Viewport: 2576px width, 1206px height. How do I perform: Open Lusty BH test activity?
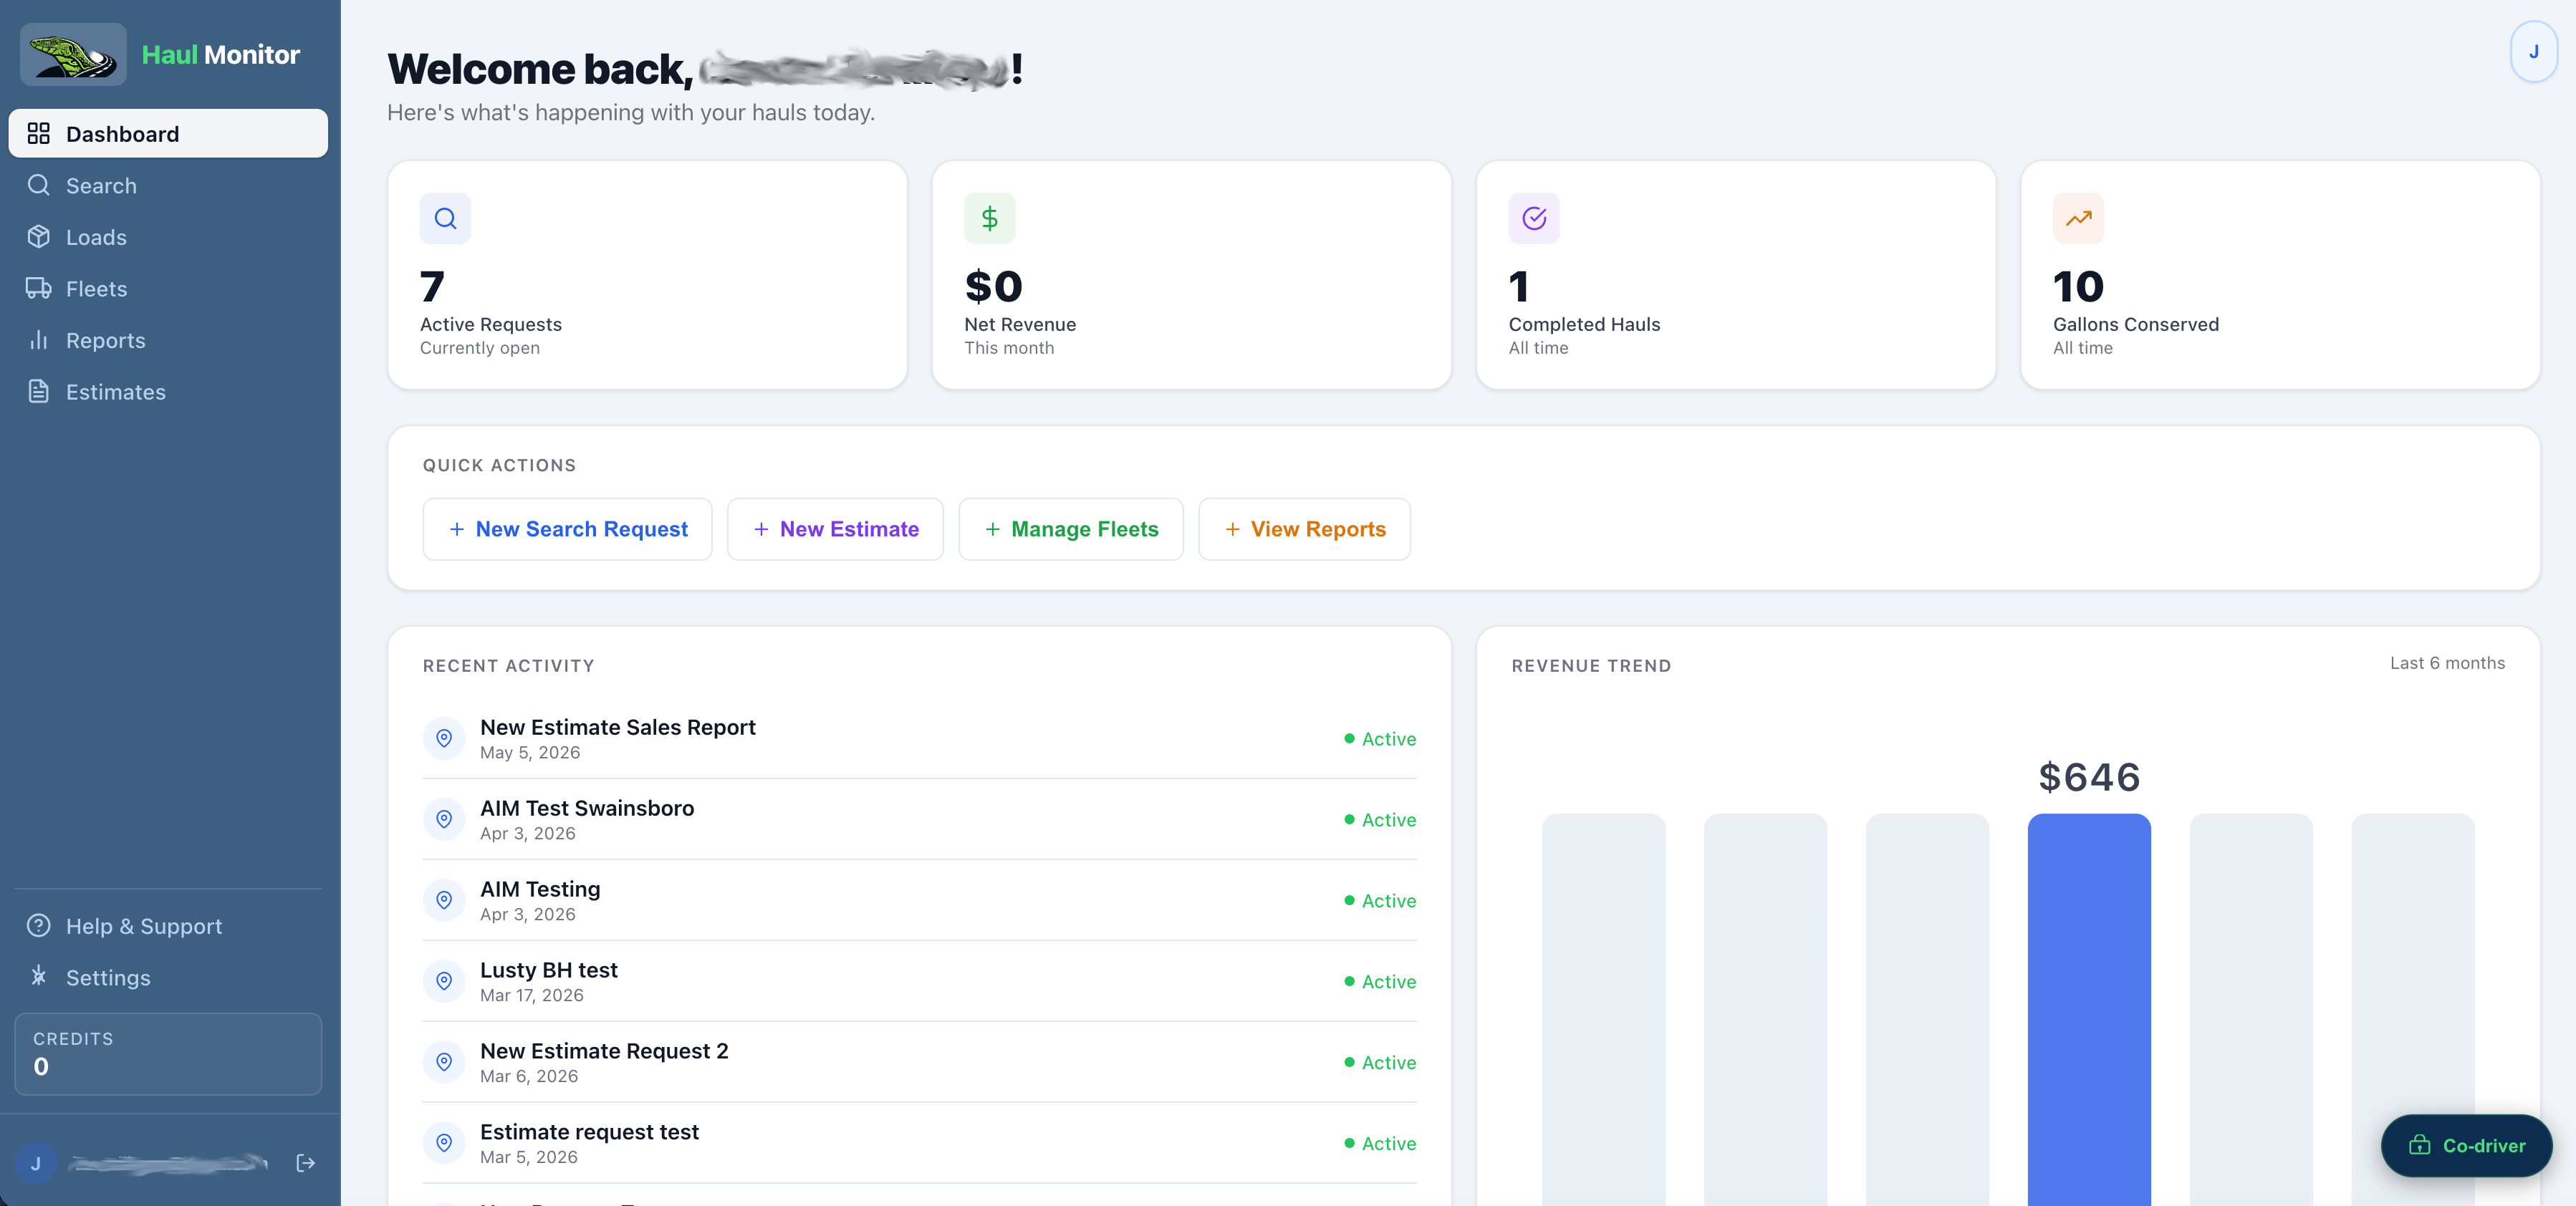[920, 982]
